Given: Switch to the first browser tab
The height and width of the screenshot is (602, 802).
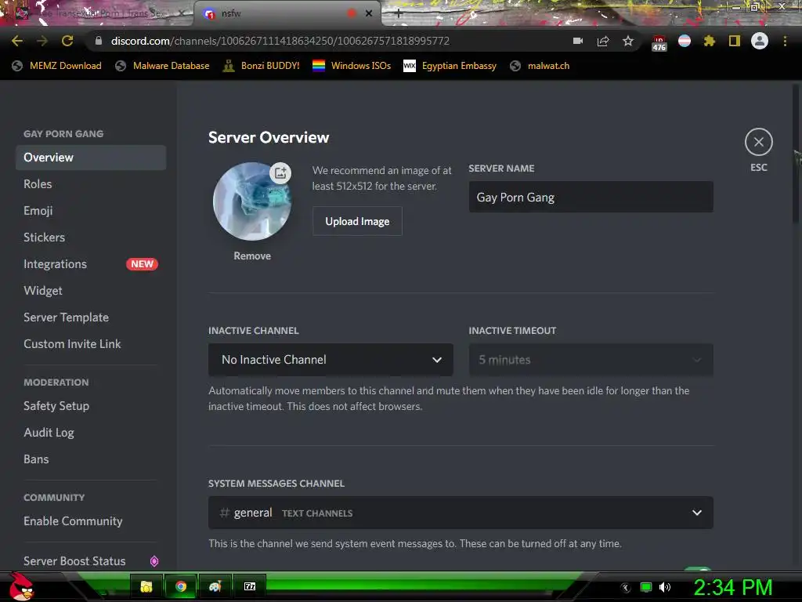Looking at the screenshot, I should tap(97, 13).
